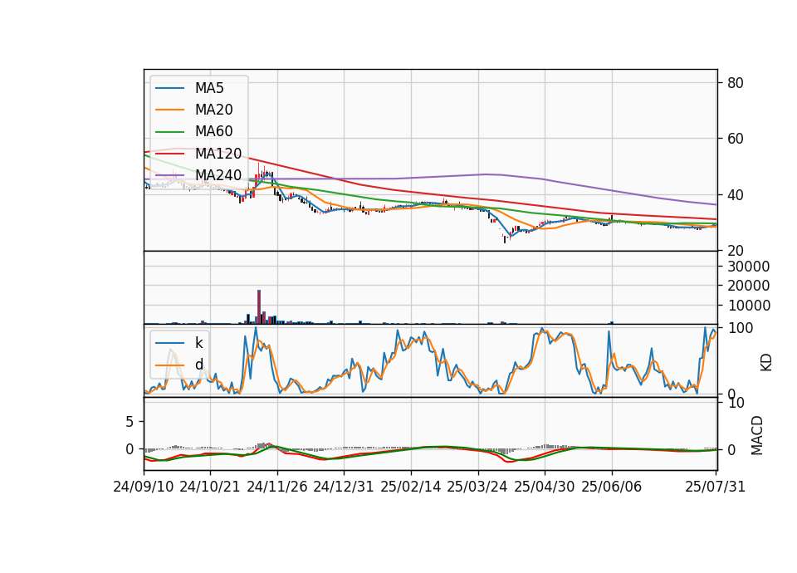Click the date label 24/12/31
This screenshot has width=797, height=573.
click(344, 487)
